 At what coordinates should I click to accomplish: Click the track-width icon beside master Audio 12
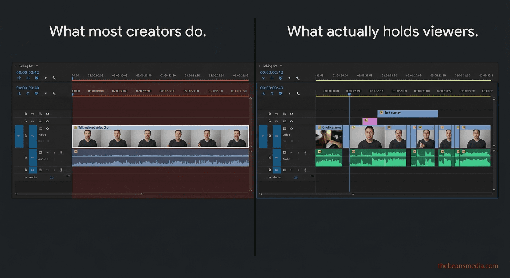click(68, 176)
